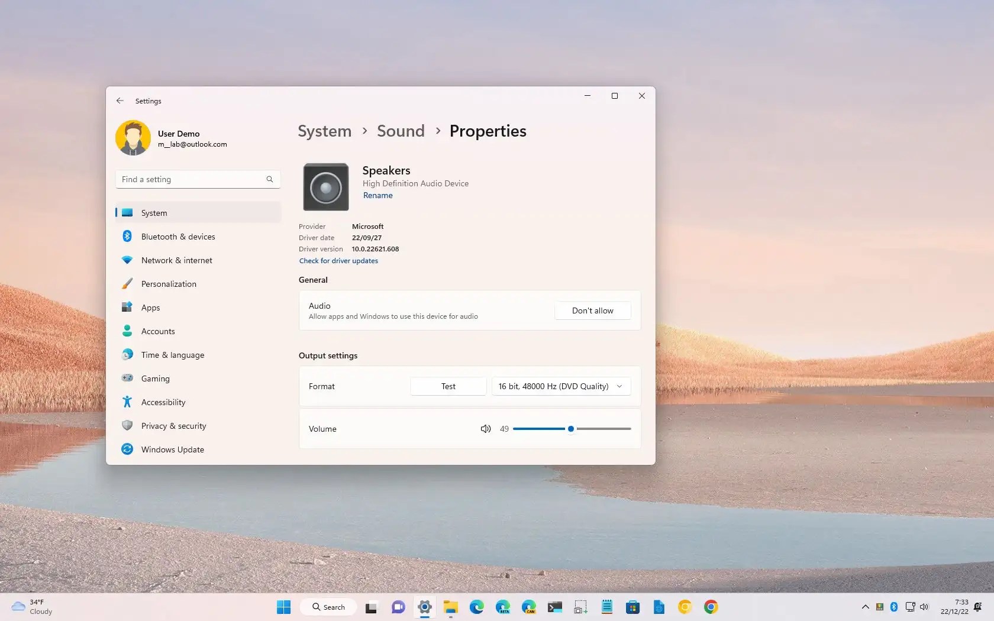Click the Apps icon in sidebar
994x621 pixels.
(x=128, y=307)
